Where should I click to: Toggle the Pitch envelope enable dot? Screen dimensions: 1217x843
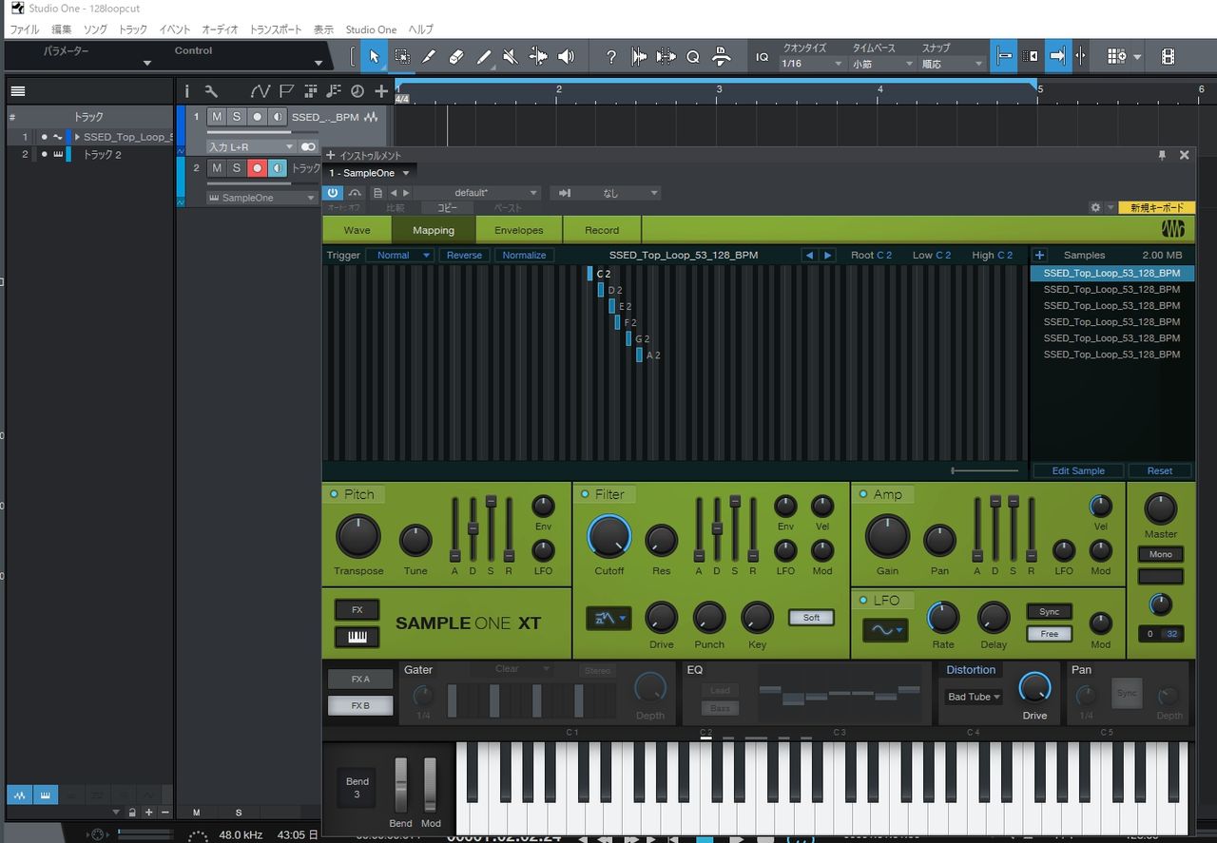(334, 494)
